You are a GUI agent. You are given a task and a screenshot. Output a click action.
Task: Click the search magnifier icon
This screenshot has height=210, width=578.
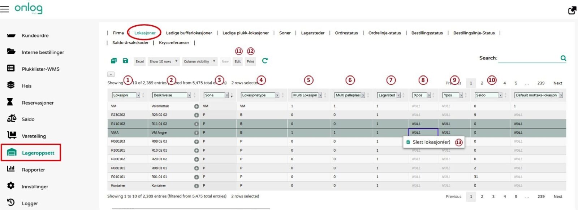click(x=563, y=58)
